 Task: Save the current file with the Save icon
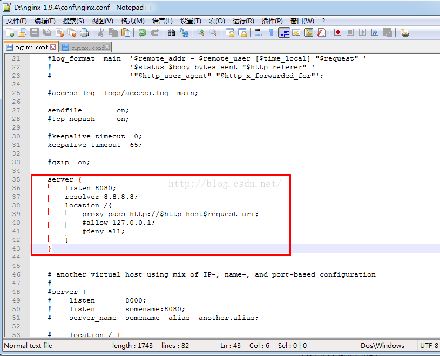(35, 32)
